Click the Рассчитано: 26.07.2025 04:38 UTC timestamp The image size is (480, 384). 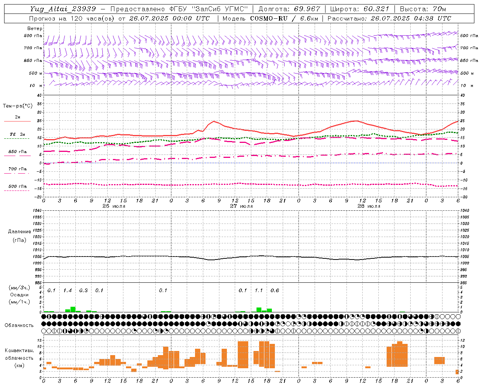389,18
